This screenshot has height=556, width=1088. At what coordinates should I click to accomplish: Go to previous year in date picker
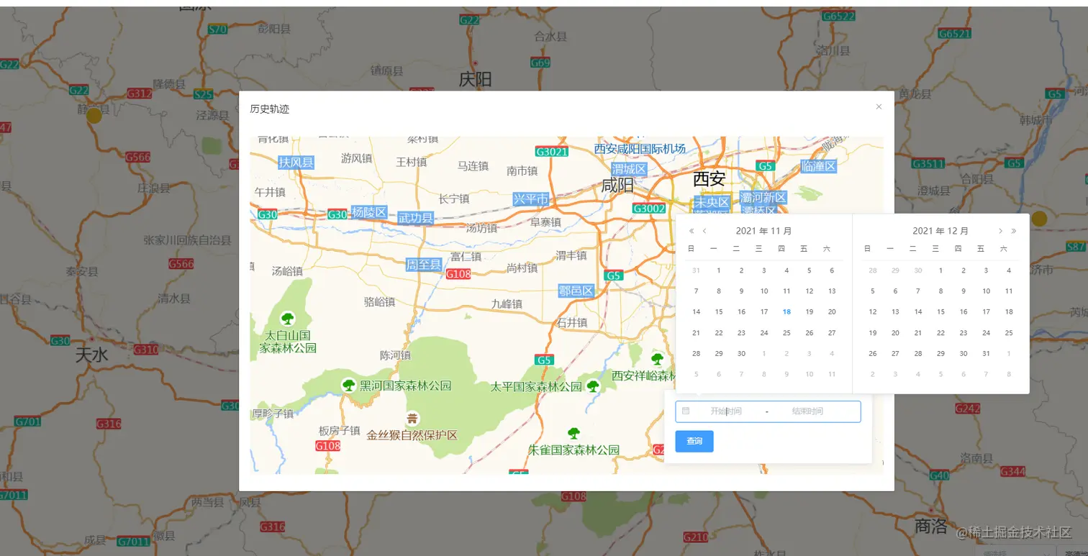[x=692, y=231]
